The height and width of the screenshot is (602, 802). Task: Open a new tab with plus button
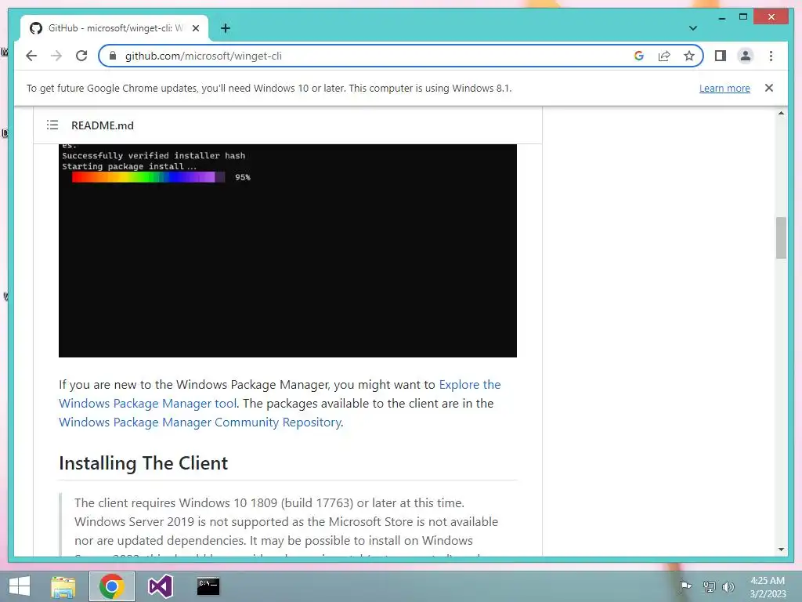click(x=225, y=28)
